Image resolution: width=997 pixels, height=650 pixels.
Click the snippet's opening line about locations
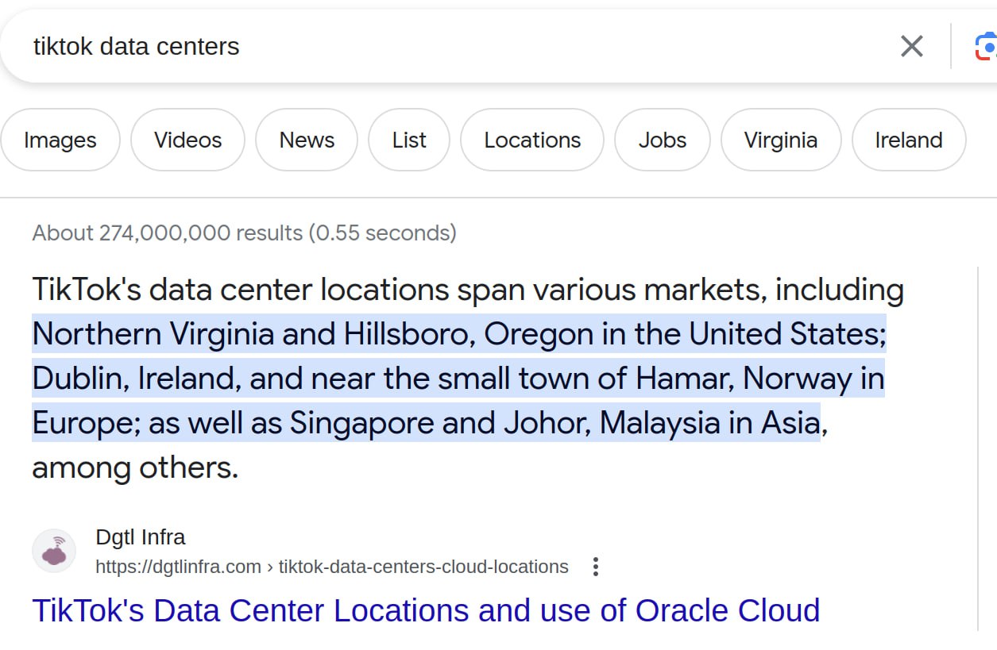(x=467, y=290)
